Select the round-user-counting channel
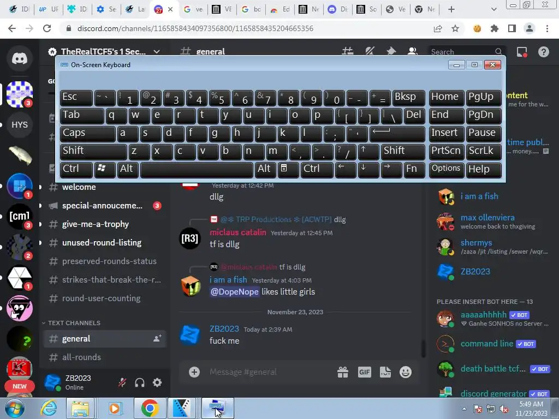The height and width of the screenshot is (419, 559). point(105,298)
